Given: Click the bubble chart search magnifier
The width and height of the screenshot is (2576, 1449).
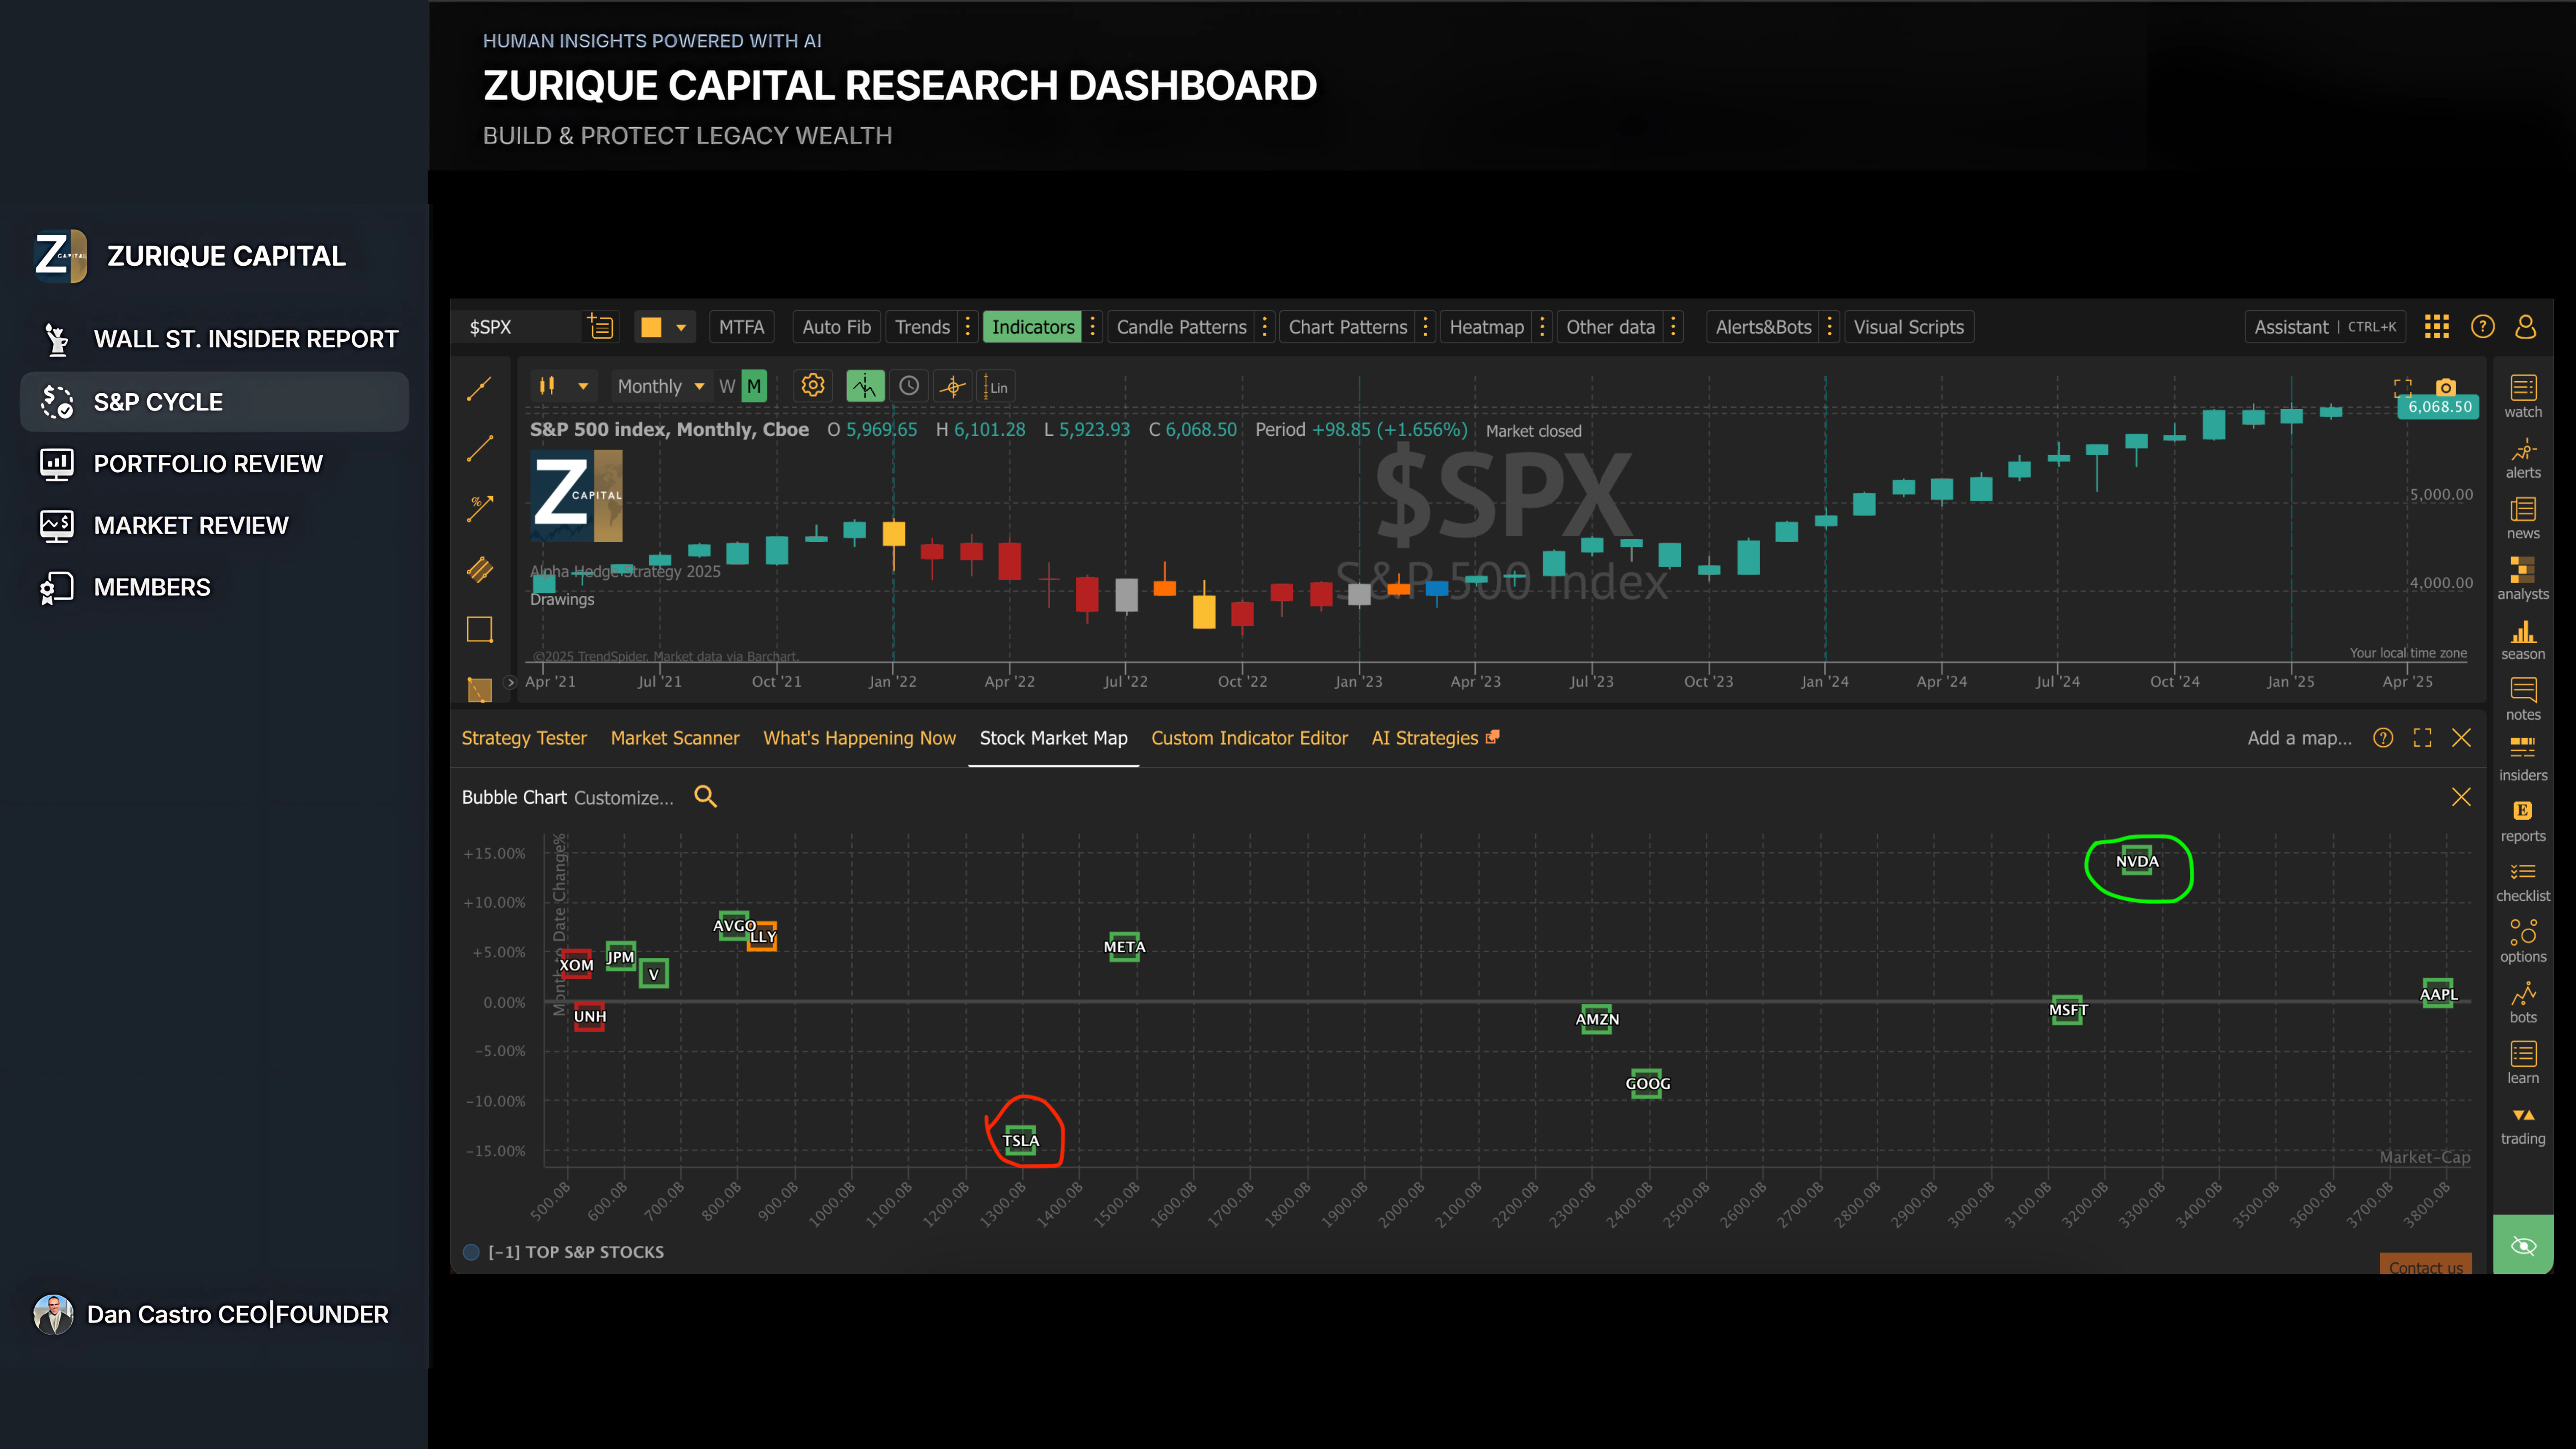Looking at the screenshot, I should point(705,797).
